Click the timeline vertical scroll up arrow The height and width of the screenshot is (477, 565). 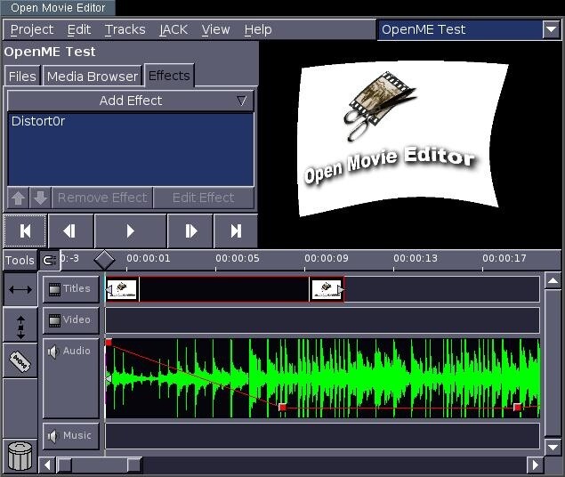point(553,280)
